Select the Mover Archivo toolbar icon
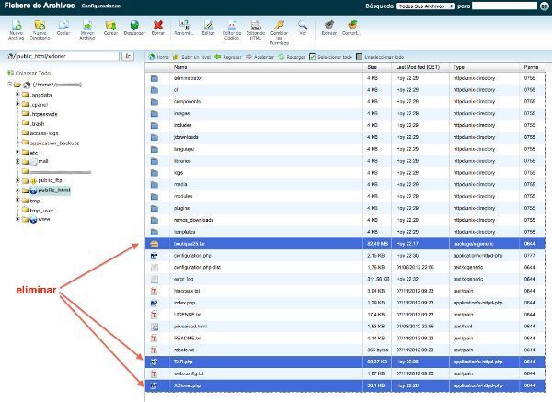Image resolution: width=552 pixels, height=402 pixels. click(x=87, y=26)
